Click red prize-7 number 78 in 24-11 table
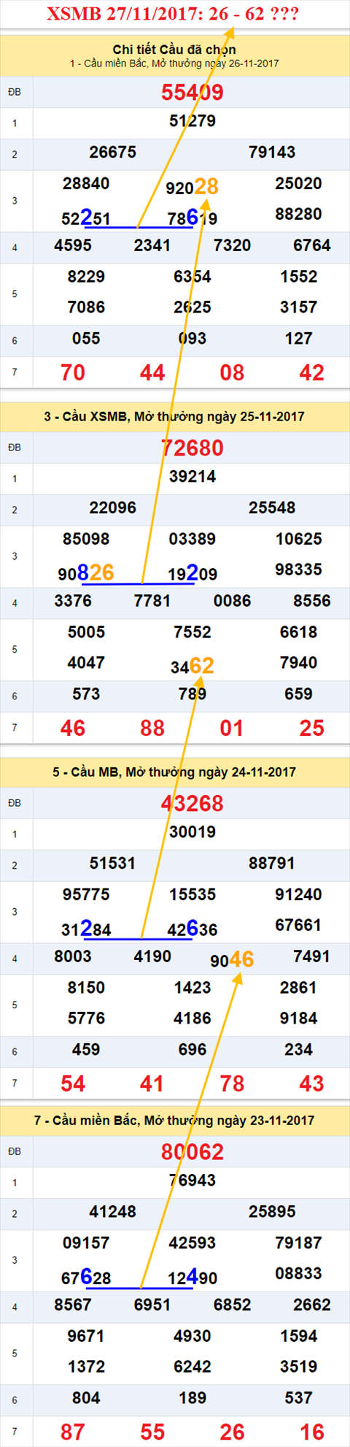350x1447 pixels. [232, 1084]
